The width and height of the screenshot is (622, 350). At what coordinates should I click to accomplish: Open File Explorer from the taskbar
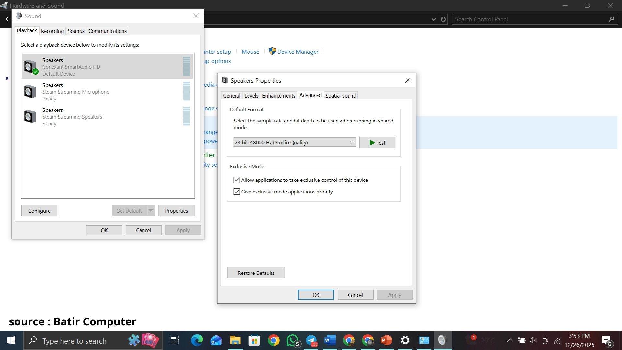pos(235,341)
